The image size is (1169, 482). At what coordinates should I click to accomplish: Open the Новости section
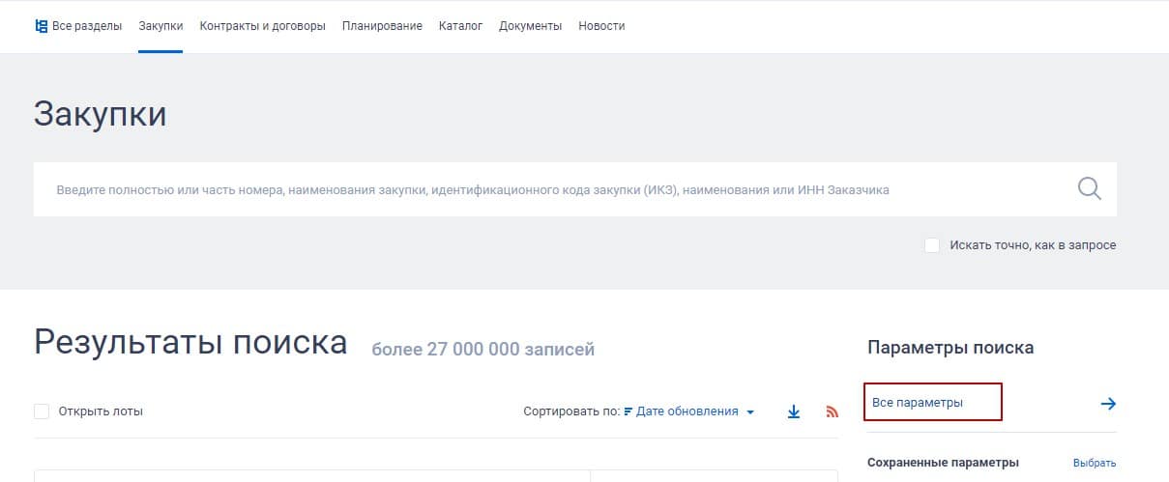pos(601,26)
